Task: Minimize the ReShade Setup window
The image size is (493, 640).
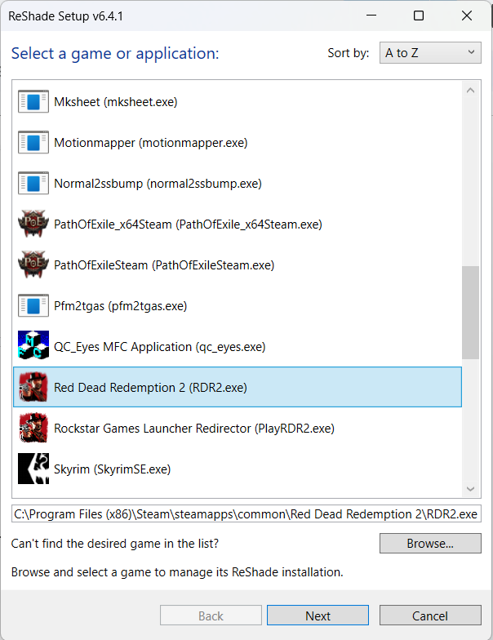Action: pos(371,16)
